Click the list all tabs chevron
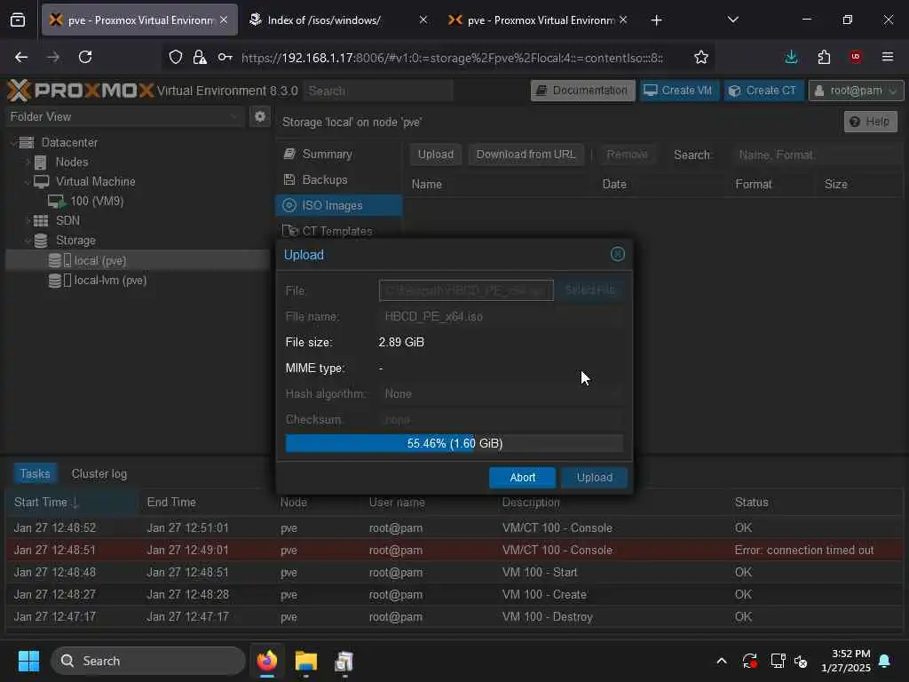This screenshot has width=909, height=682. click(x=732, y=20)
